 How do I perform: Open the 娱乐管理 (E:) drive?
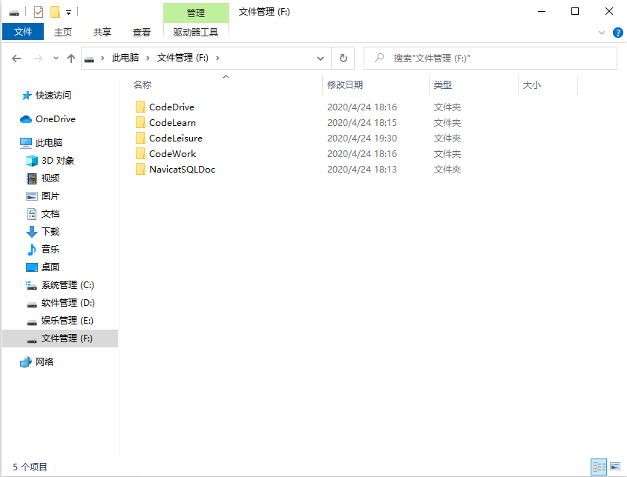pyautogui.click(x=68, y=321)
